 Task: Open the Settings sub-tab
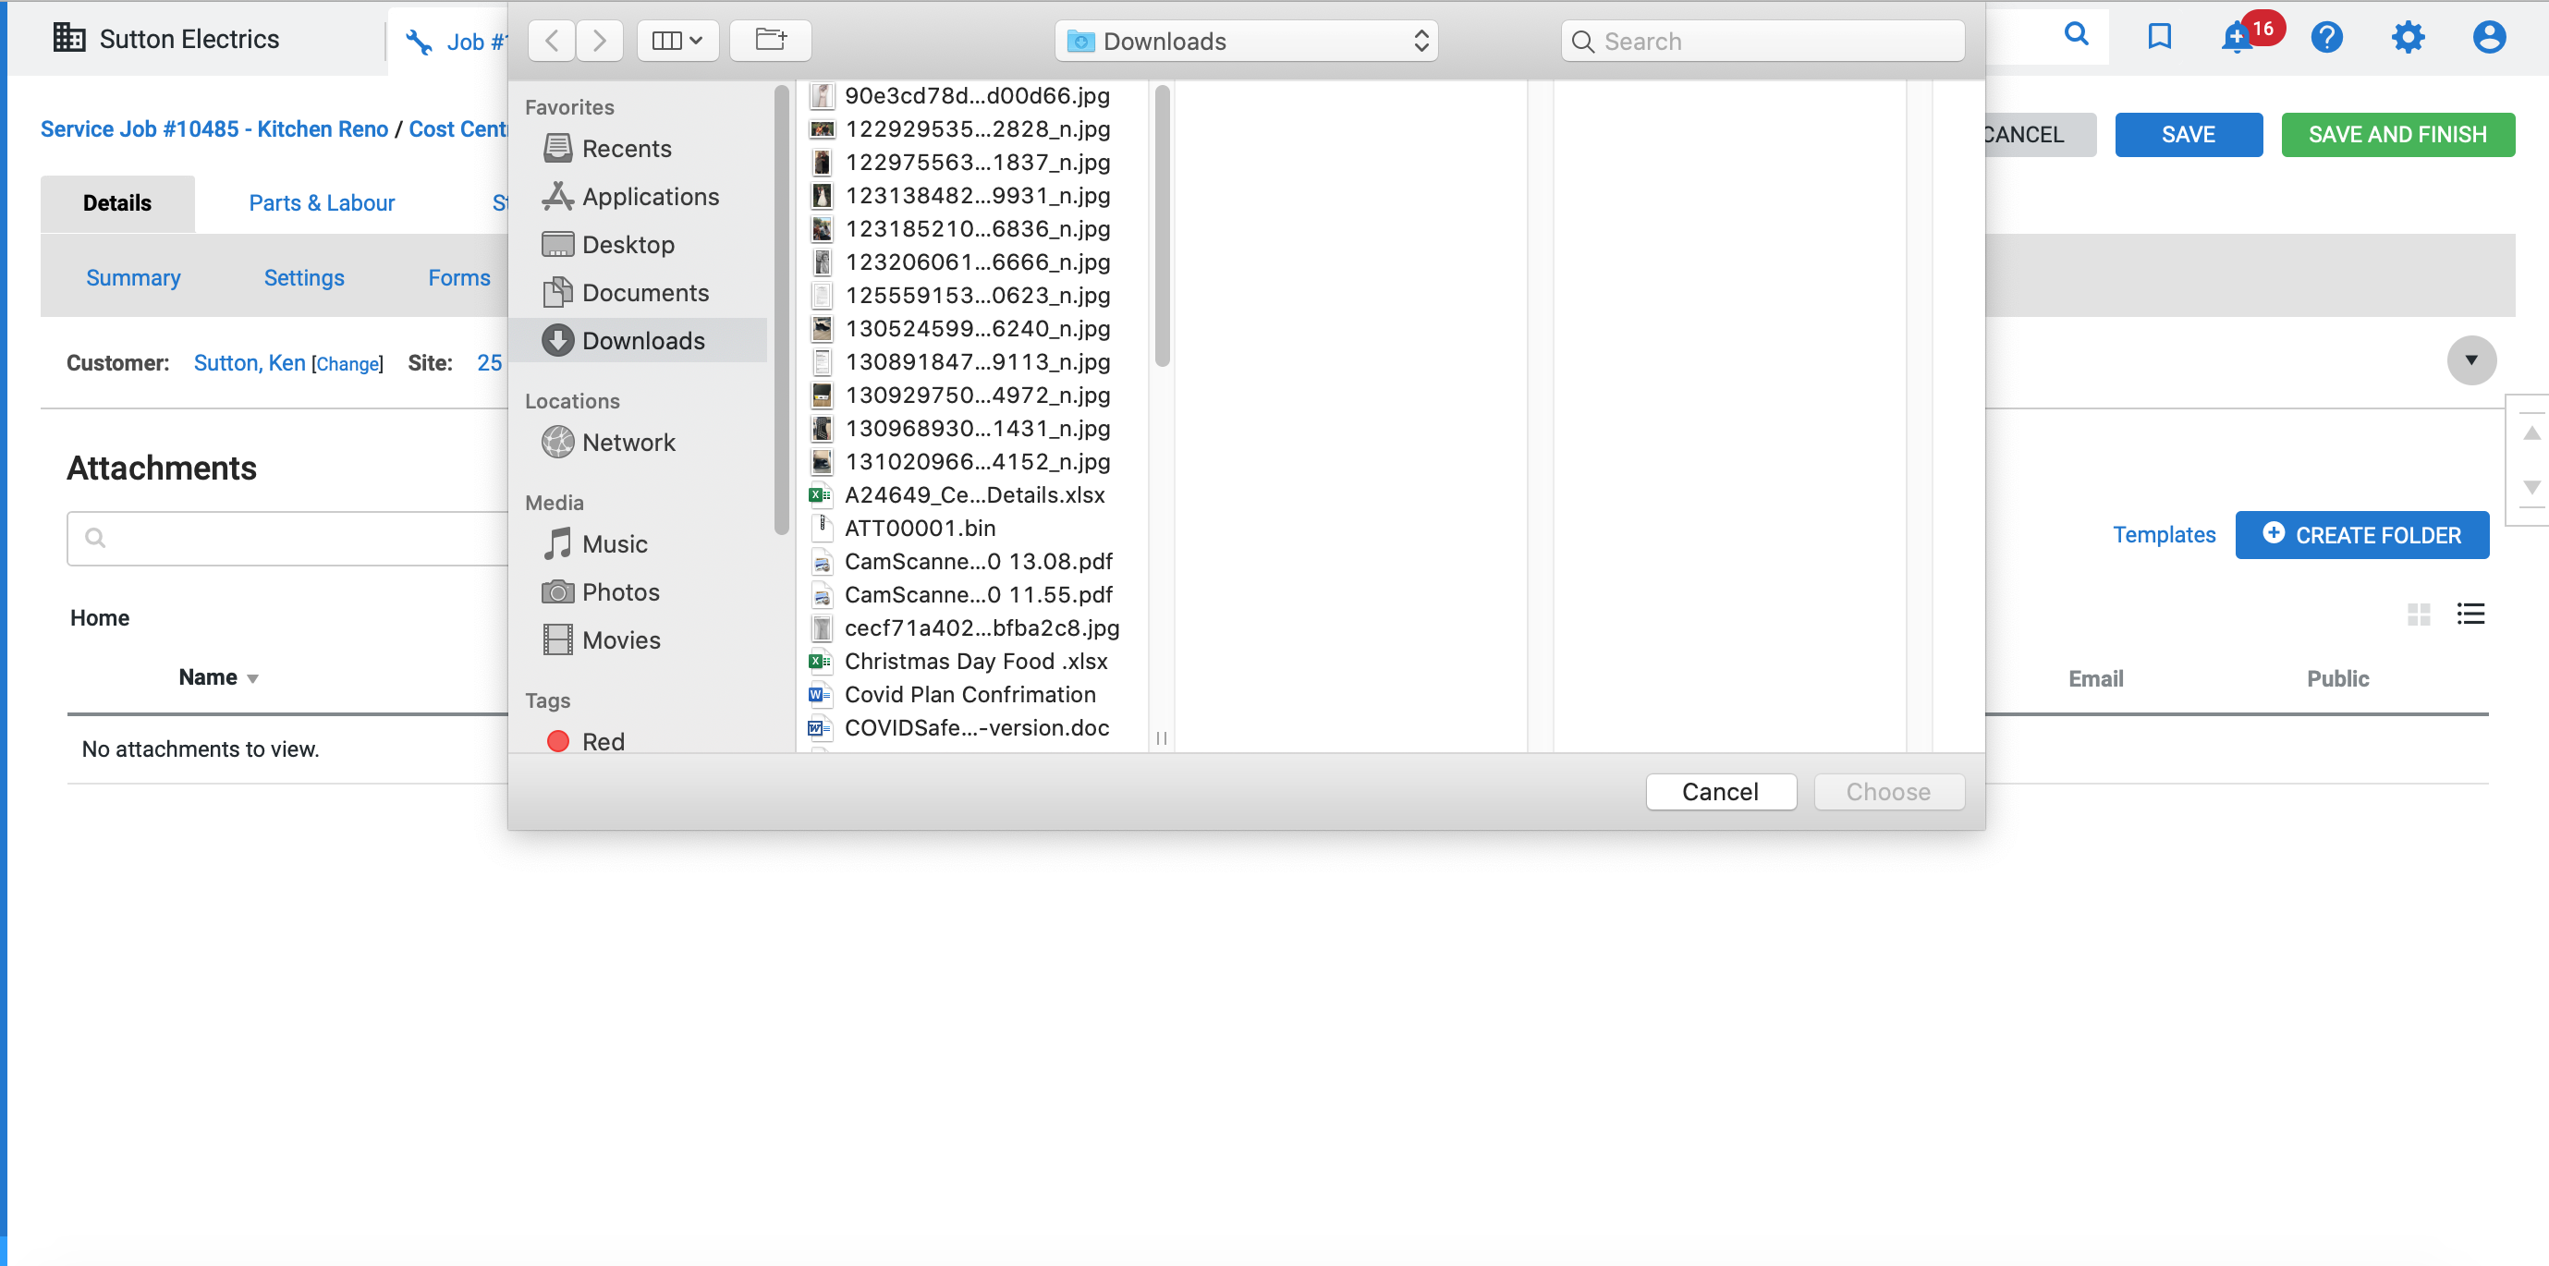coord(304,278)
